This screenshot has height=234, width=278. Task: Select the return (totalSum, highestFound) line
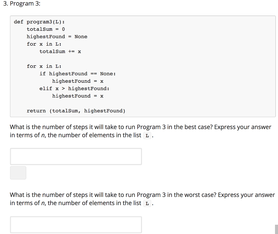[76, 111]
